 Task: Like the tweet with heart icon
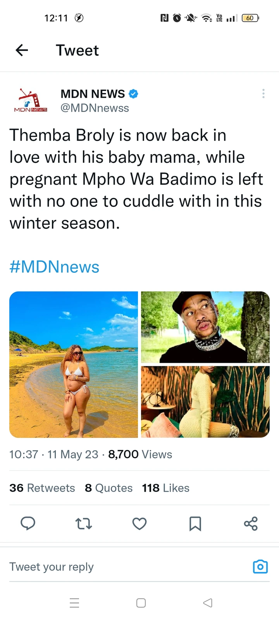[139, 524]
